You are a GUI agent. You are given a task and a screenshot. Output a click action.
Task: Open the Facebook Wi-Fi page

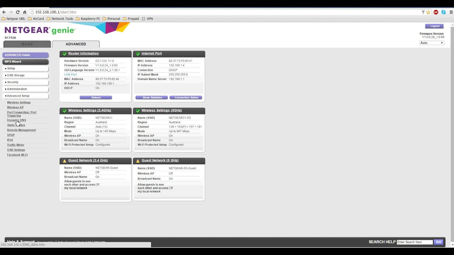pos(17,155)
